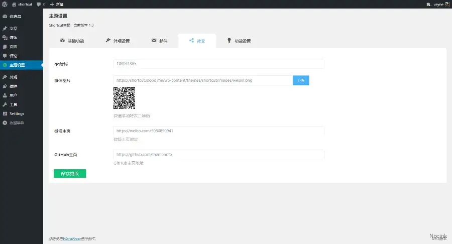Click the + 新建 new content item
Screen dimensions: 452x244
tap(56, 5)
